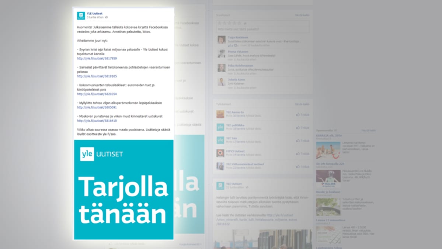442x249 pixels.
Task: Open the YLE Viittomakieliset uutiset page name
Action: pos(245,164)
